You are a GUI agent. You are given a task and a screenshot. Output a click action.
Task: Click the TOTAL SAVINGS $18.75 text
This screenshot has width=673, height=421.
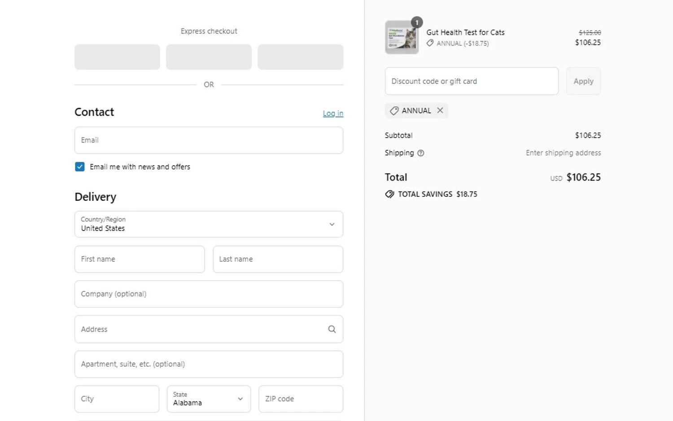pos(437,194)
